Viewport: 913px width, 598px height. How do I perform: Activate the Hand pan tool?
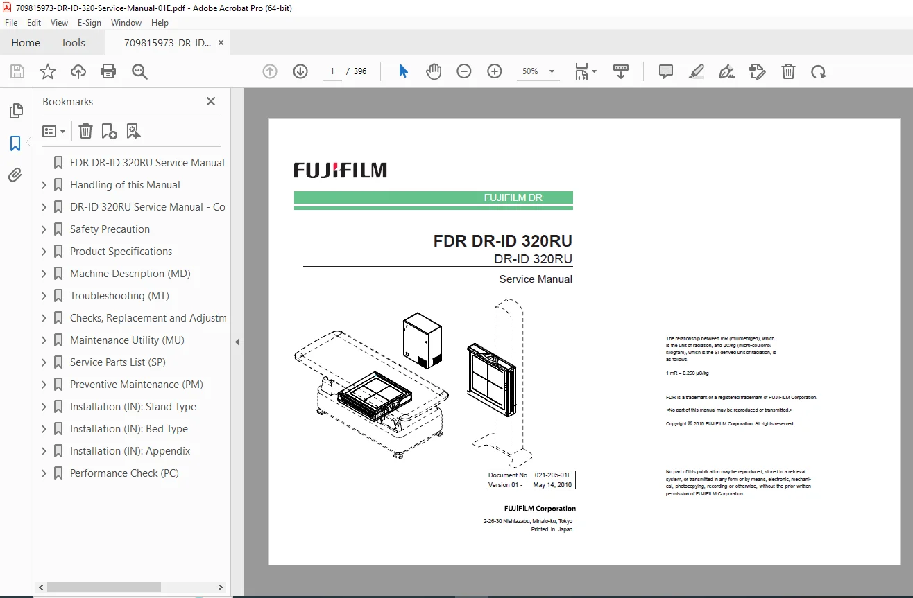pyautogui.click(x=434, y=71)
